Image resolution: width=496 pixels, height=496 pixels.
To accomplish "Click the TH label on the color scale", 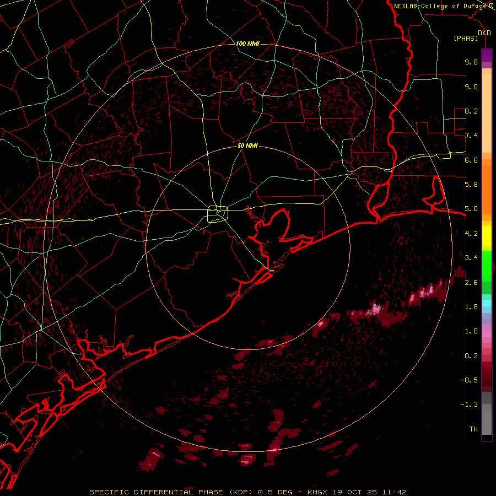I will [473, 429].
